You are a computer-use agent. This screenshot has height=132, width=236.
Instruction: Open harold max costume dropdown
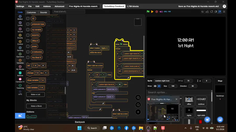112,89
